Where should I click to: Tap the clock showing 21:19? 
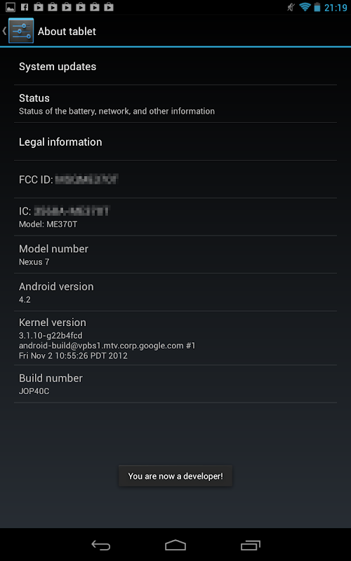tap(336, 7)
